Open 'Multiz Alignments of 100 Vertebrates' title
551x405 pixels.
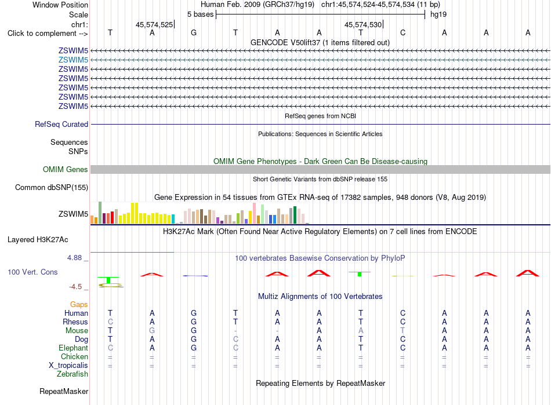pos(320,296)
